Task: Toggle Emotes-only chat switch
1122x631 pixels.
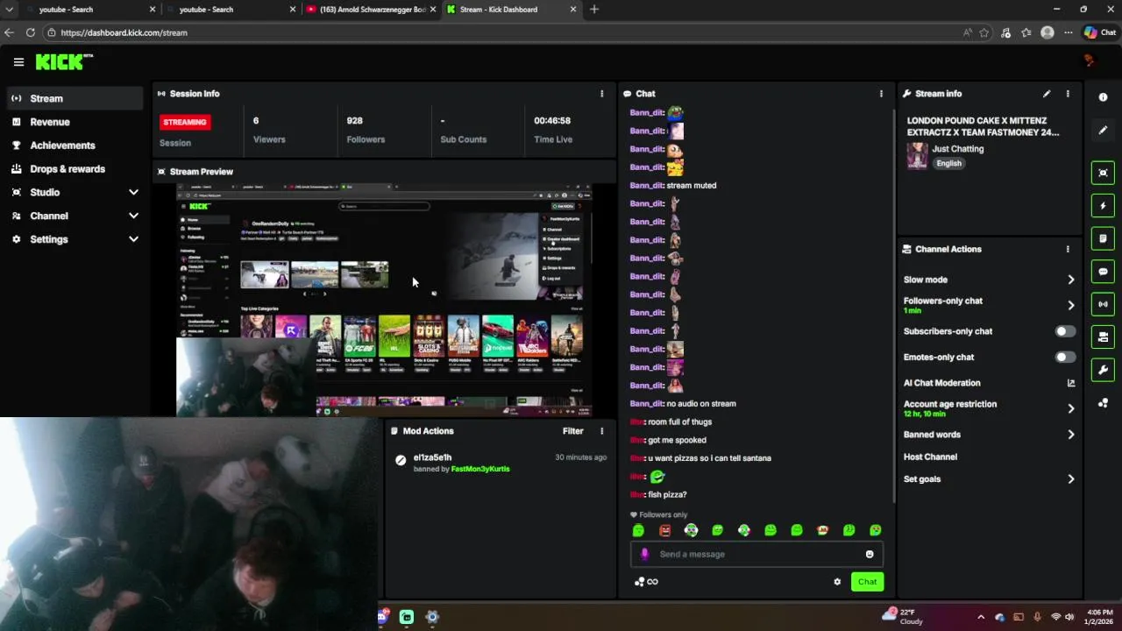Action: point(1065,358)
